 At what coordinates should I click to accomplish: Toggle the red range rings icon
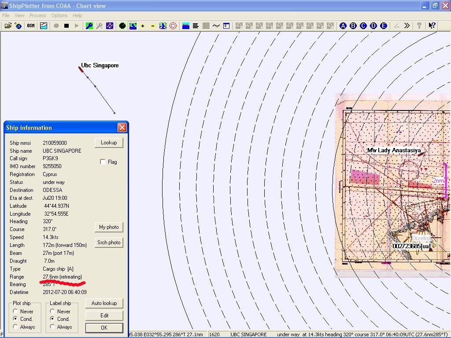click(x=173, y=26)
